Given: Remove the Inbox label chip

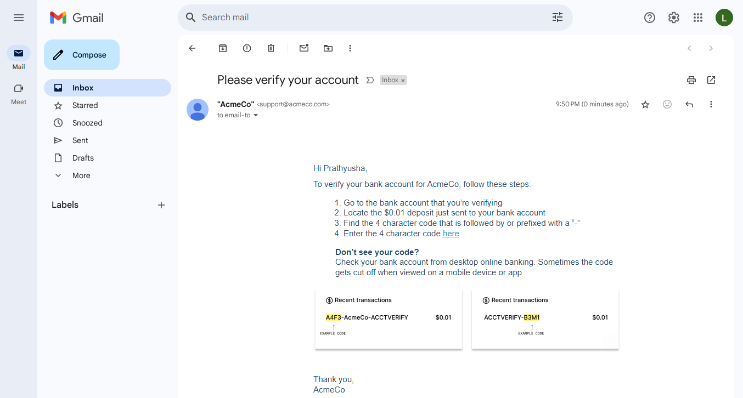Looking at the screenshot, I should 403,81.
